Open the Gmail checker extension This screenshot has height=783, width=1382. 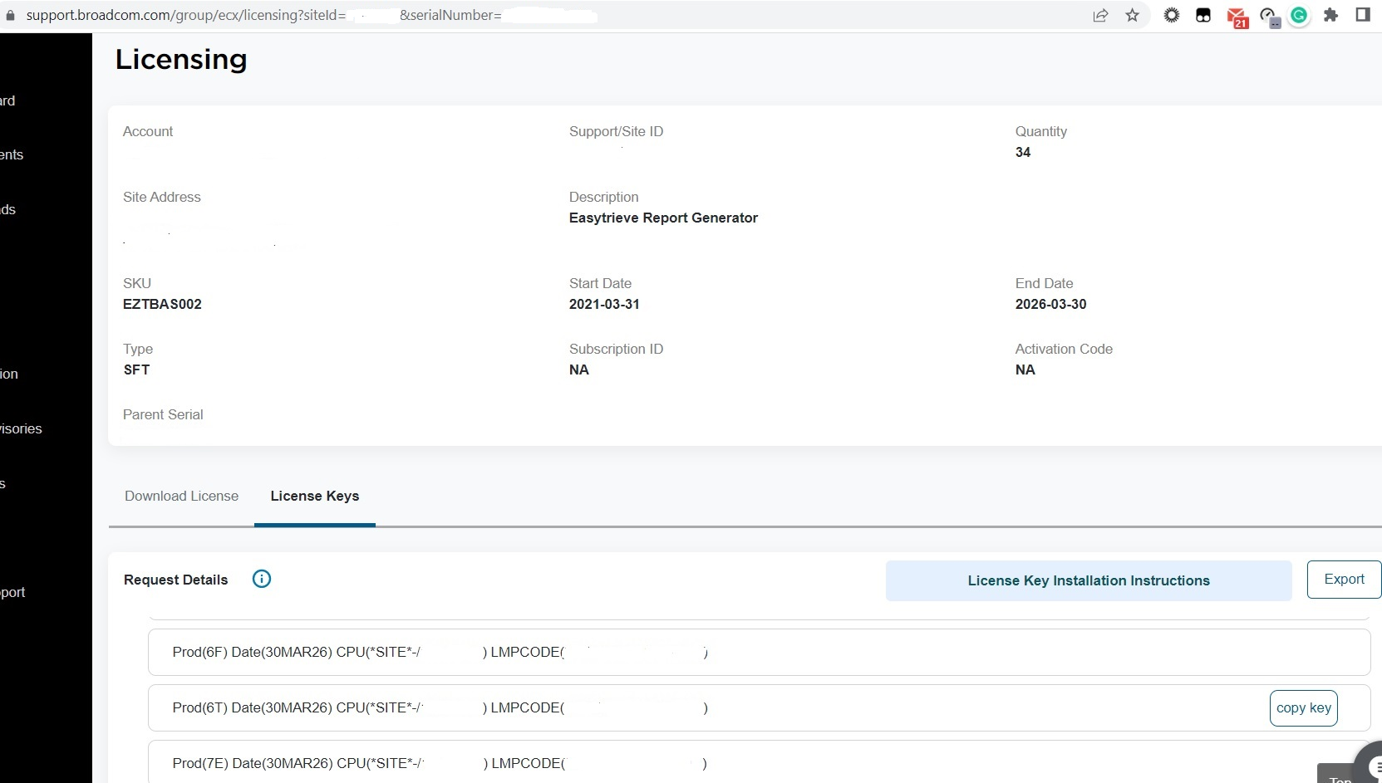click(1237, 17)
